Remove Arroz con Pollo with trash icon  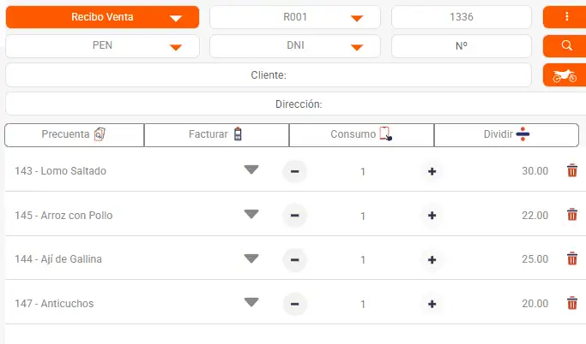572,215
